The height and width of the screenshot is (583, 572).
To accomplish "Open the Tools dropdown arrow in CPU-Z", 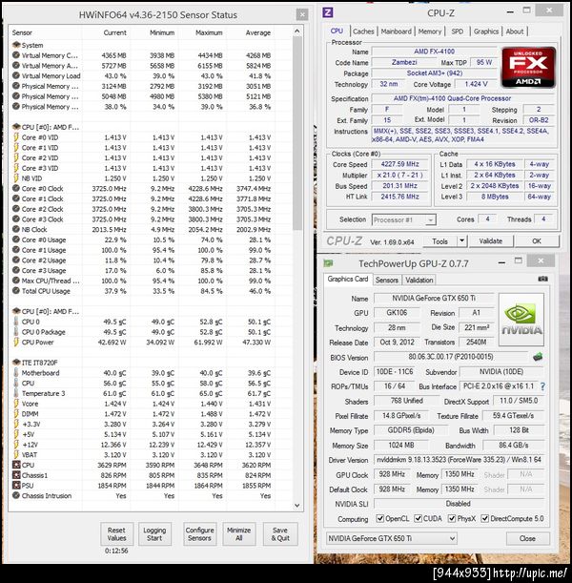I will click(x=461, y=241).
